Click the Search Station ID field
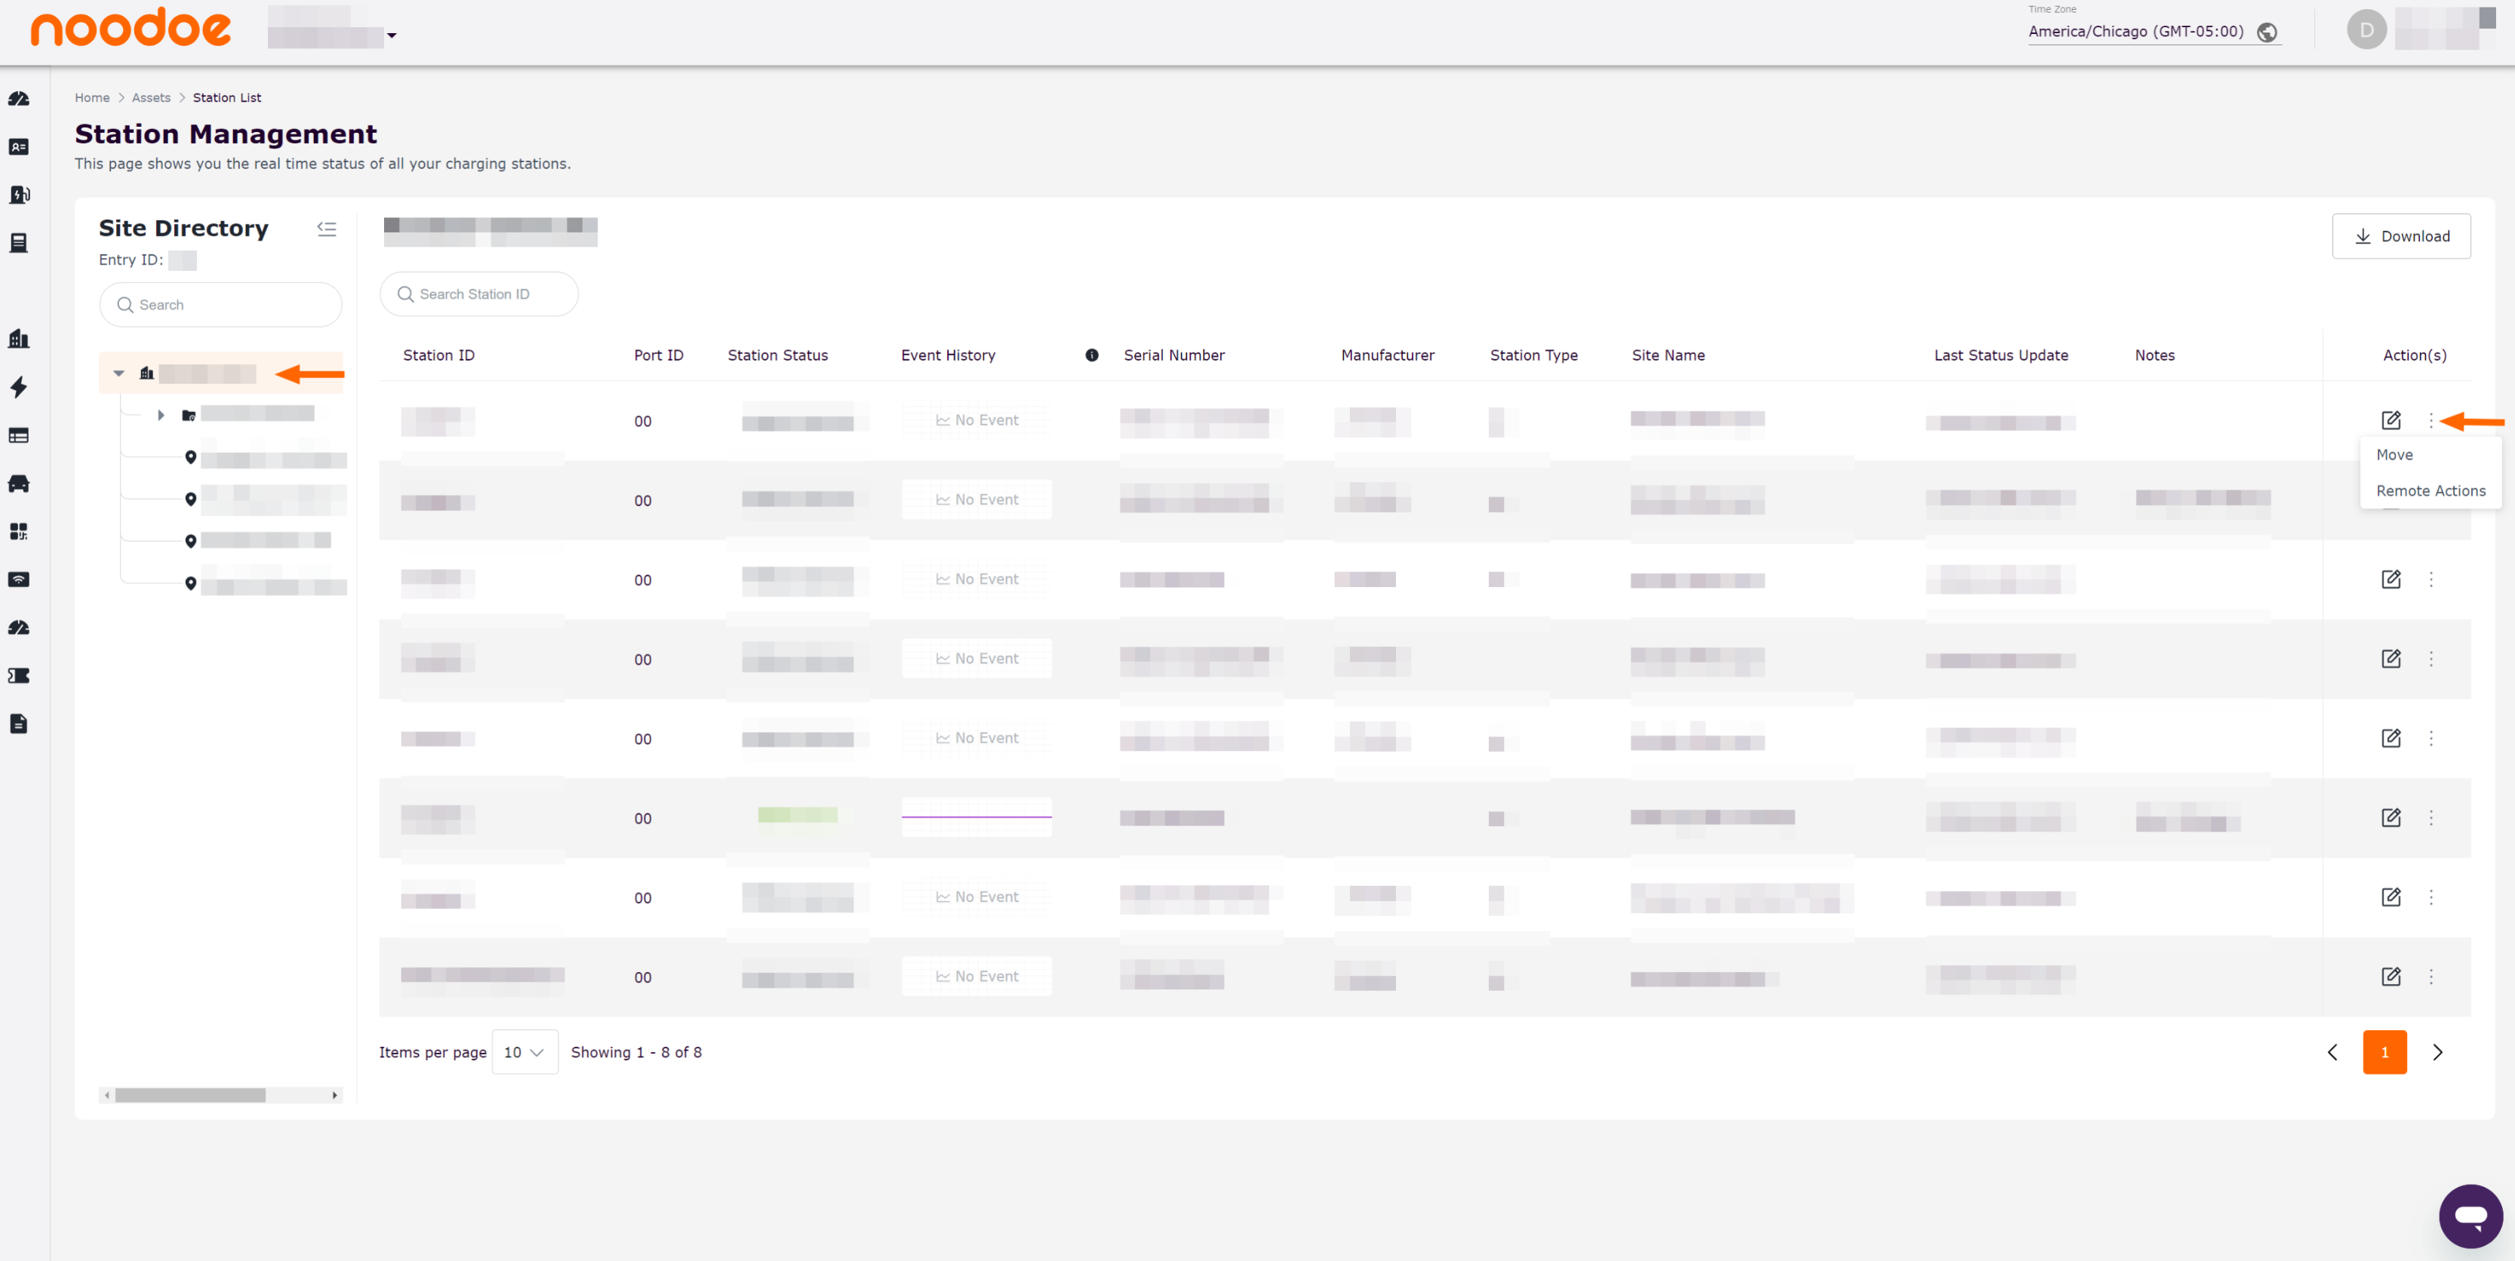Image resolution: width=2515 pixels, height=1261 pixels. pos(478,294)
